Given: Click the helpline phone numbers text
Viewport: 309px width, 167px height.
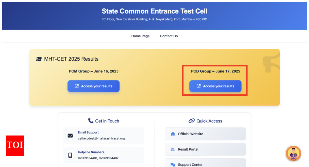Looking at the screenshot, I should pyautogui.click(x=98, y=158).
